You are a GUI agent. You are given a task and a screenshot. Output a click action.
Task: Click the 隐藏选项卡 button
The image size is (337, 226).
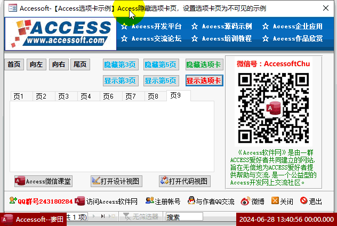click(204, 64)
